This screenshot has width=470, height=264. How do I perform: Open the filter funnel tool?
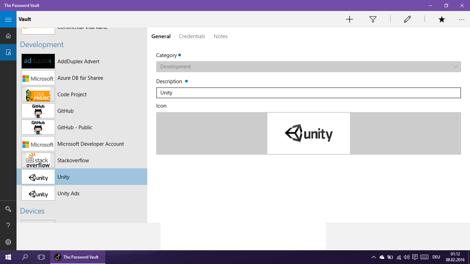[x=373, y=19]
